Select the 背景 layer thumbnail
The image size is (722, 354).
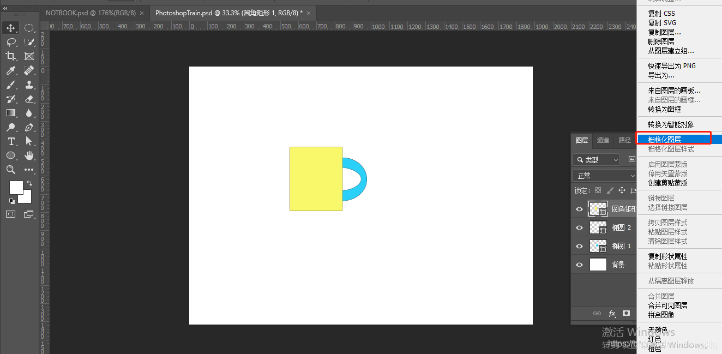[598, 265]
